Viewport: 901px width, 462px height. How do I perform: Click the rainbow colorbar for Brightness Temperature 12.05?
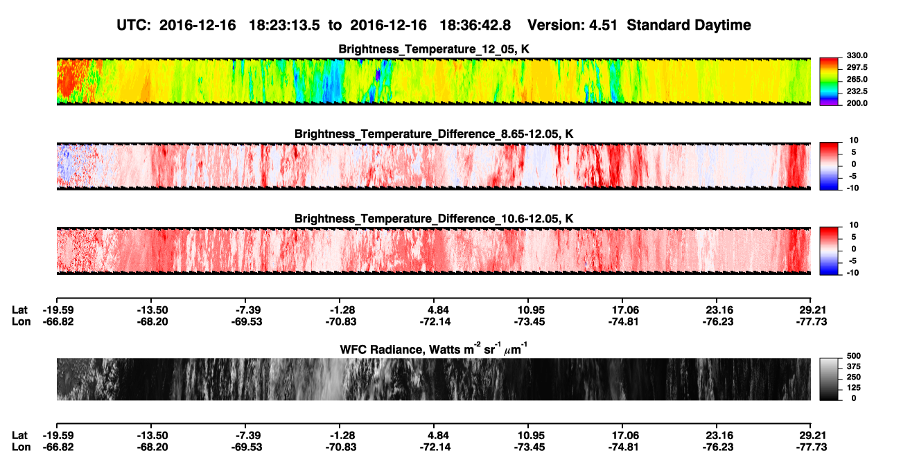click(828, 80)
